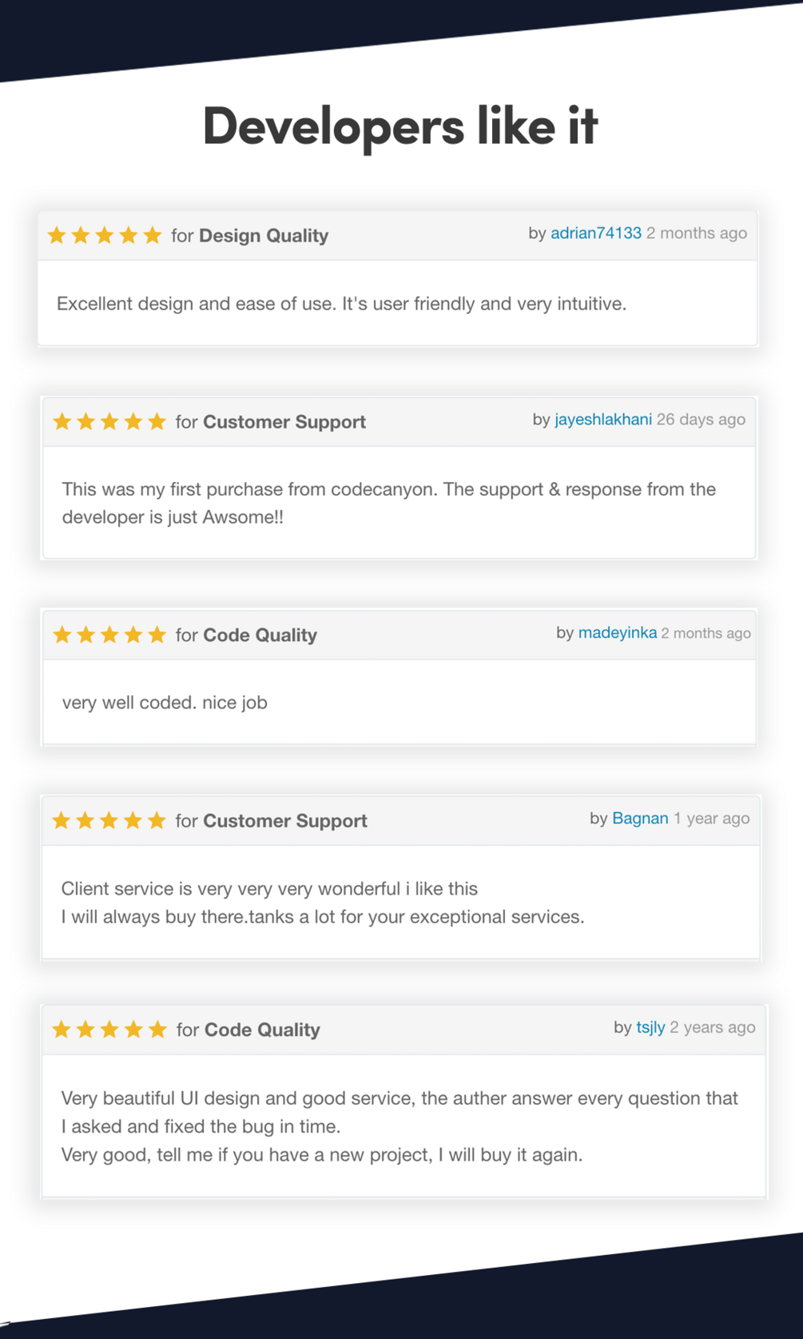Click the Design Quality label
Viewport: 803px width, 1339px height.
264,235
